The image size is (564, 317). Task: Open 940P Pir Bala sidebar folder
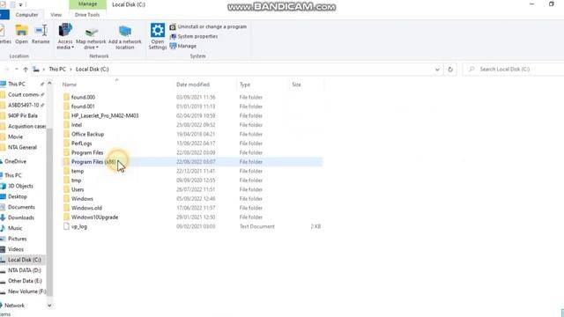pos(22,115)
